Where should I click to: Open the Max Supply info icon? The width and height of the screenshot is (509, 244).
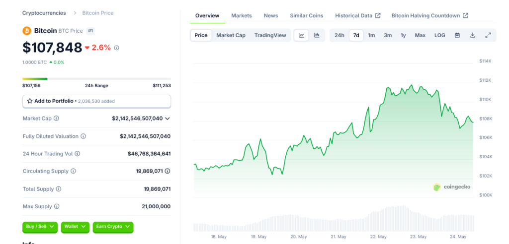coord(57,206)
